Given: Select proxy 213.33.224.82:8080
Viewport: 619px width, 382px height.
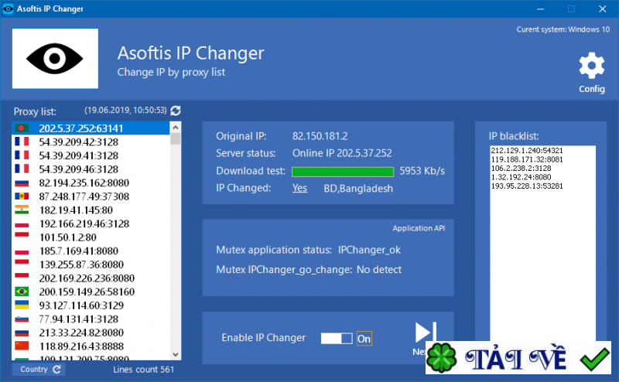Looking at the screenshot, I should tap(91, 333).
